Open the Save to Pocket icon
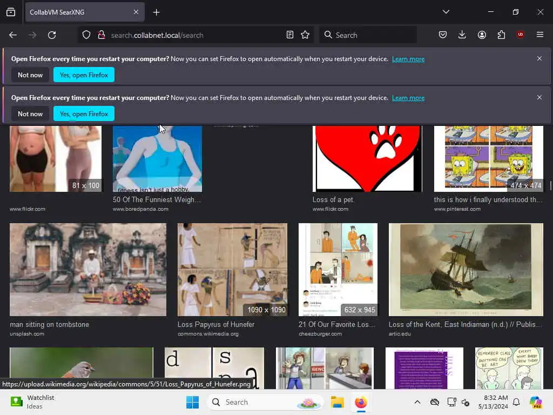This screenshot has width=553, height=415. click(x=443, y=35)
